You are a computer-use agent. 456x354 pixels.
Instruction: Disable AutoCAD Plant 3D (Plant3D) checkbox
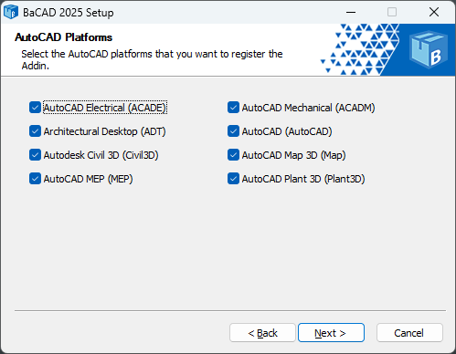233,179
